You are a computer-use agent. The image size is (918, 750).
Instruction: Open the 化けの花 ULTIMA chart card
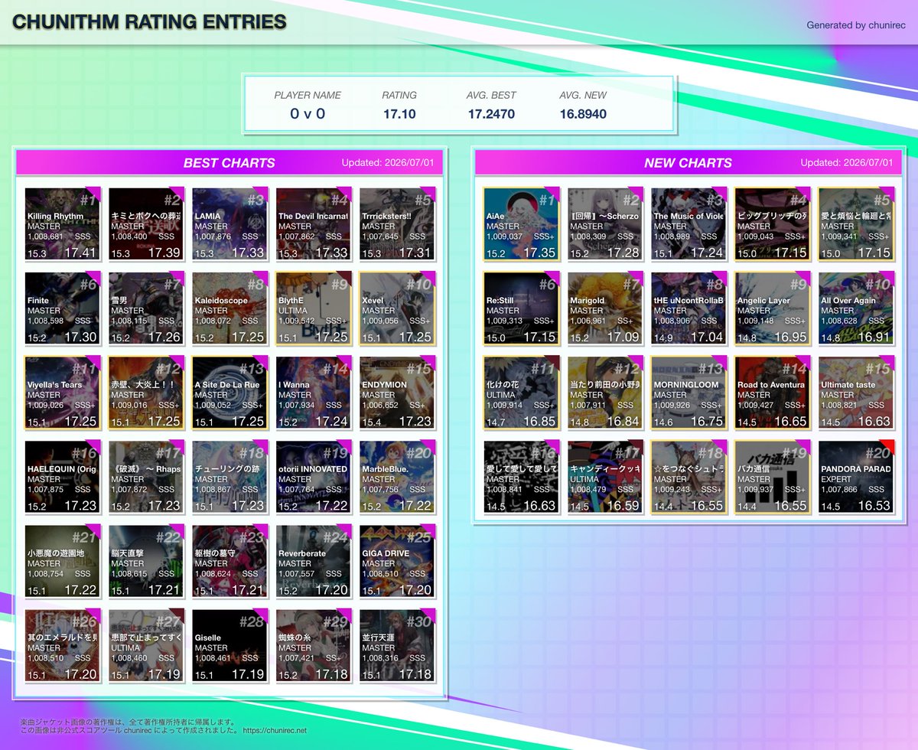[521, 392]
